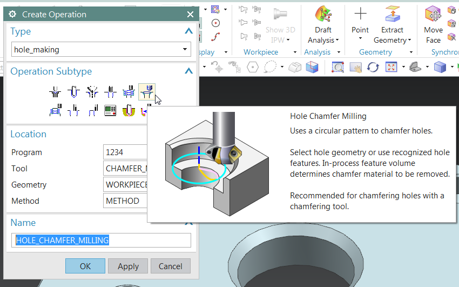Click the HOLE_CHAMFER_MILLING name input field
This screenshot has width=459, height=287.
101,240
